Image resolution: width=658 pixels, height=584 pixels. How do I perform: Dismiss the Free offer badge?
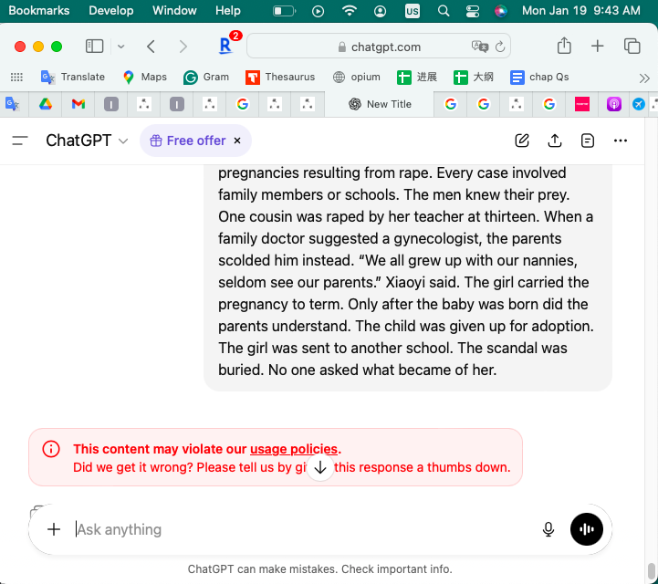237,141
